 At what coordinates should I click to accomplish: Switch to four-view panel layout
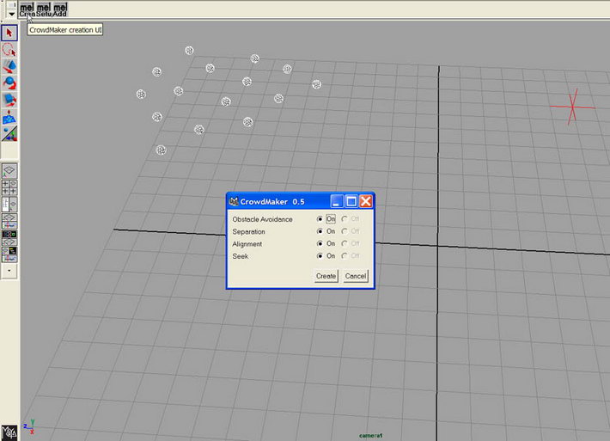(10, 187)
